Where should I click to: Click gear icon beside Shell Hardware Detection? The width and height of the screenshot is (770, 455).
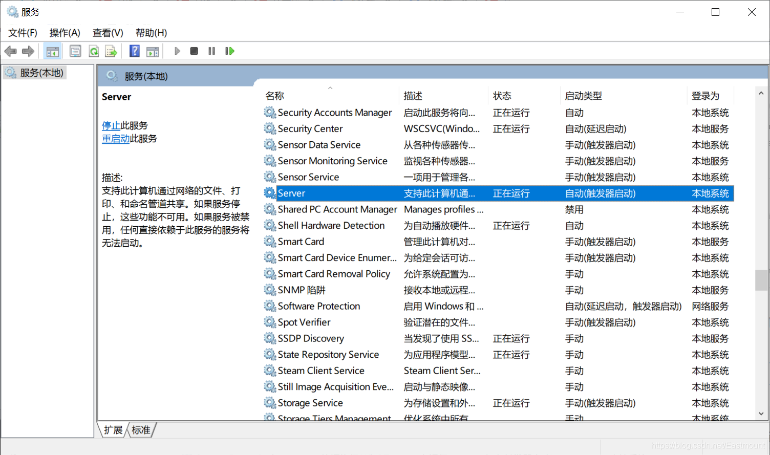click(x=270, y=225)
